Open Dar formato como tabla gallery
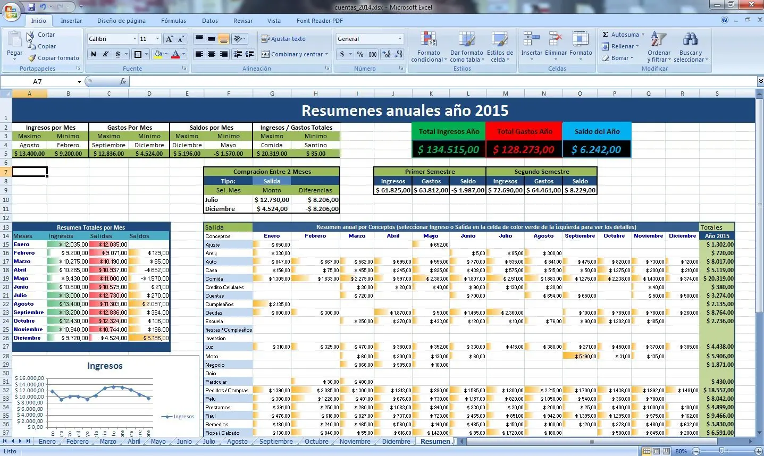 (466, 47)
